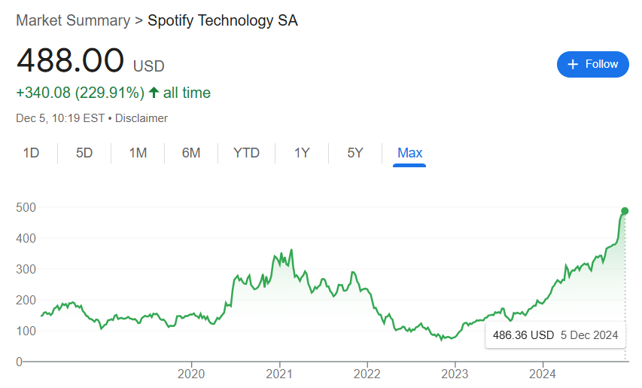Select the 1D time range tab
The image size is (642, 388).
pyautogui.click(x=31, y=153)
